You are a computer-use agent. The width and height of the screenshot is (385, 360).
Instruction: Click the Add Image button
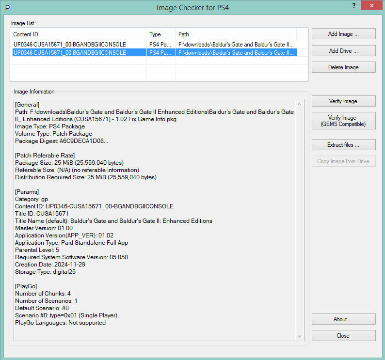coord(343,34)
